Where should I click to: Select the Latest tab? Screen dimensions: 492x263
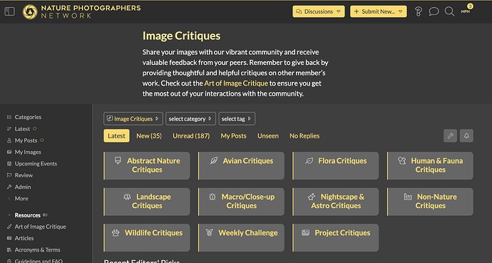pos(116,135)
